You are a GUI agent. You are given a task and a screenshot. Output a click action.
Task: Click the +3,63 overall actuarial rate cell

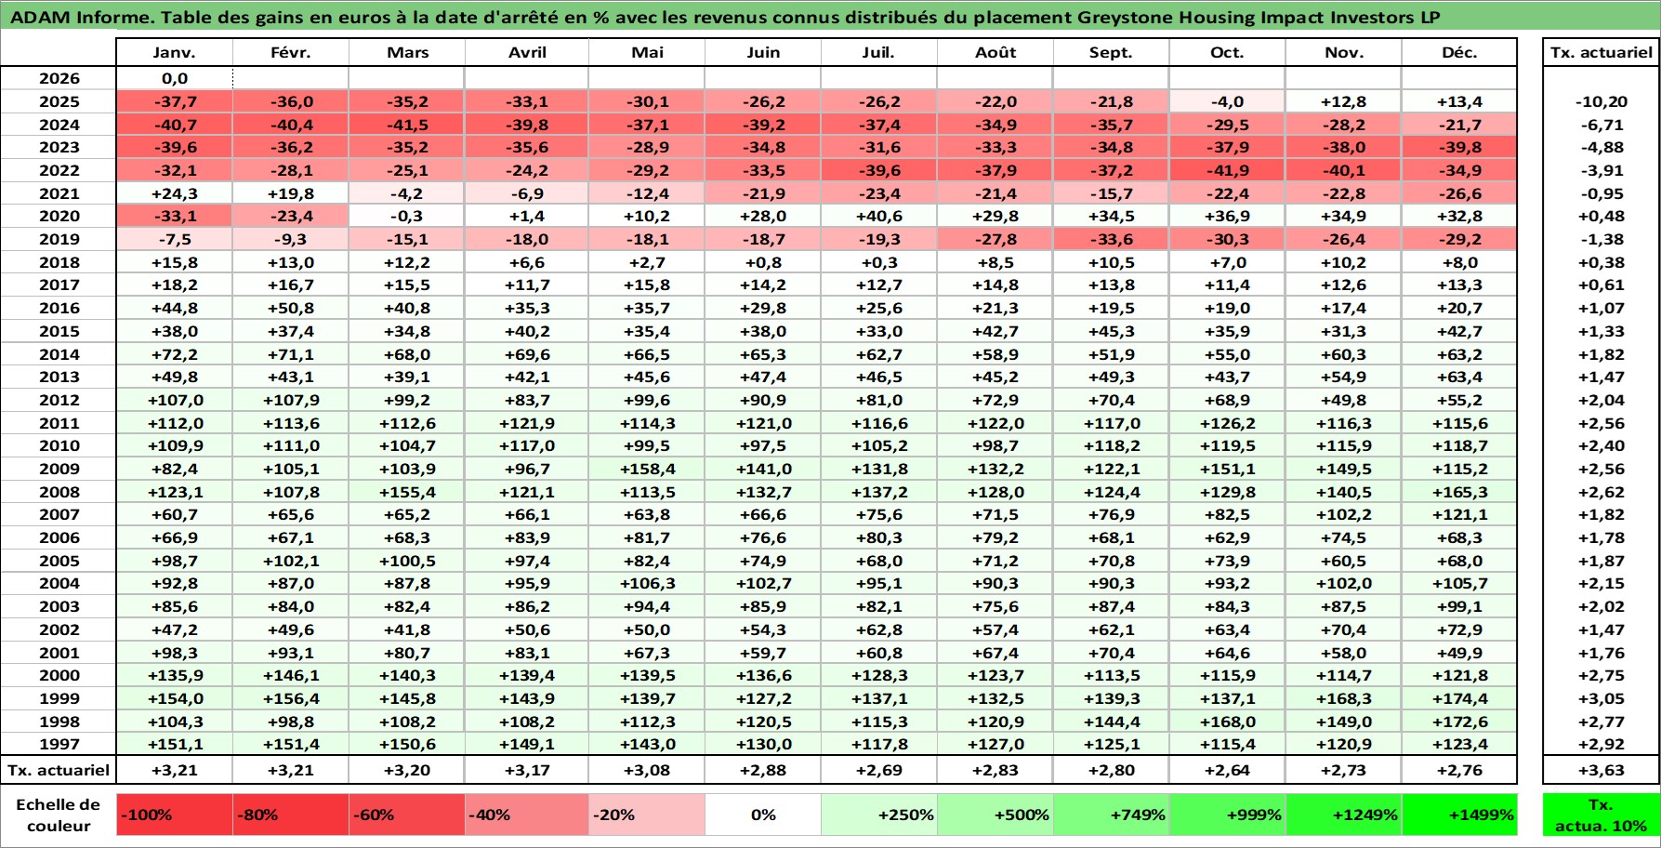1601,770
